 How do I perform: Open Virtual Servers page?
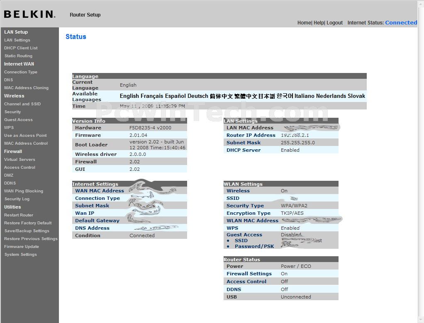pos(19,160)
